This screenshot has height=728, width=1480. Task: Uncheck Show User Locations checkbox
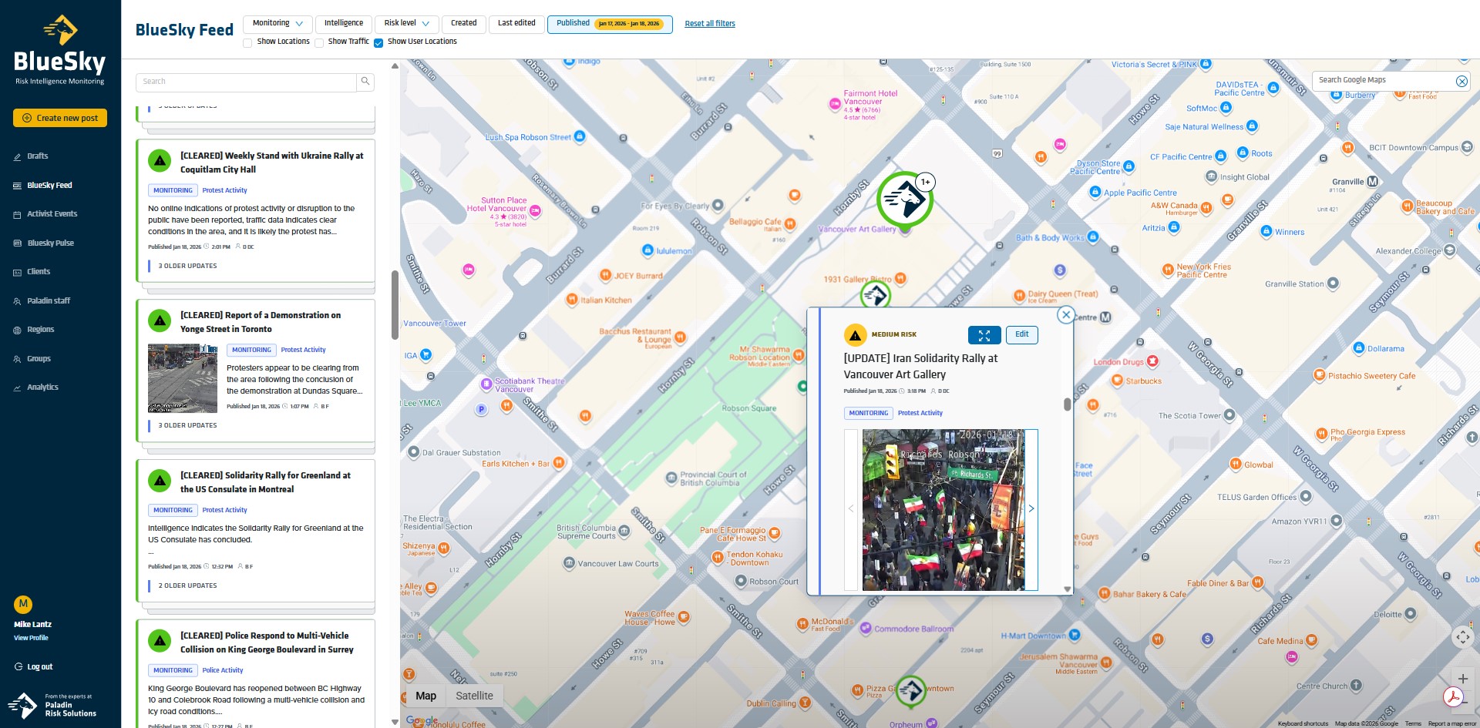click(378, 43)
